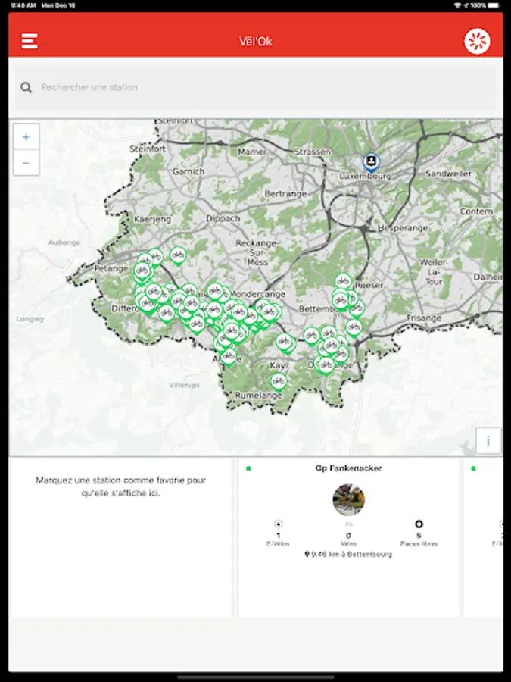511x682 pixels.
Task: Zoom in the map with plus button
Action: pyautogui.click(x=26, y=137)
